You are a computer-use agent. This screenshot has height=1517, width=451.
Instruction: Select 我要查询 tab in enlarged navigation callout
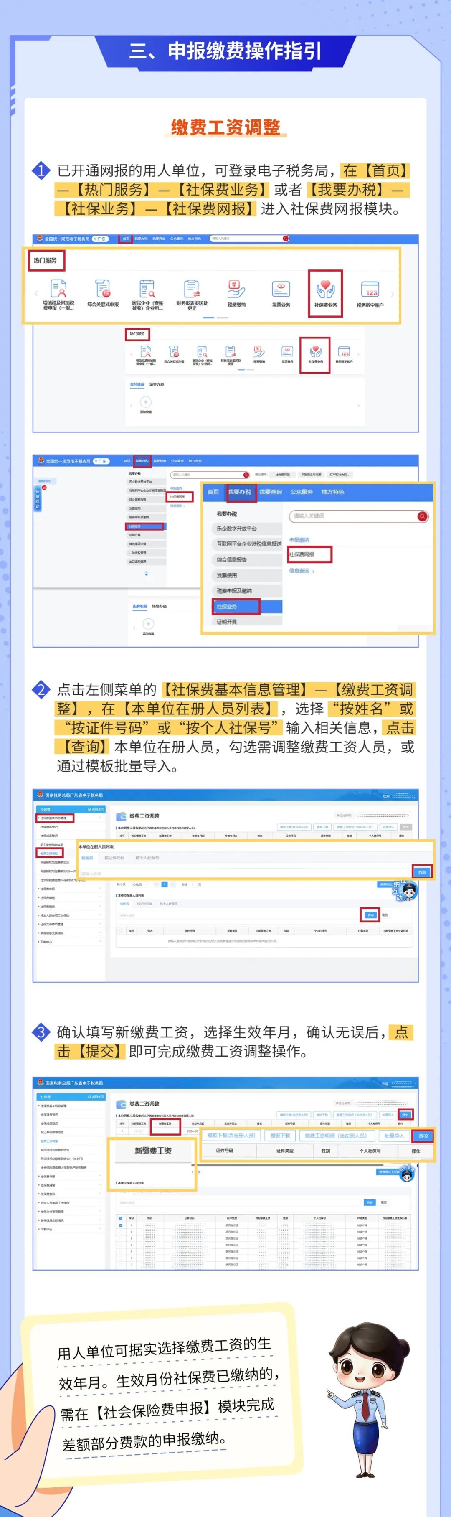[270, 492]
